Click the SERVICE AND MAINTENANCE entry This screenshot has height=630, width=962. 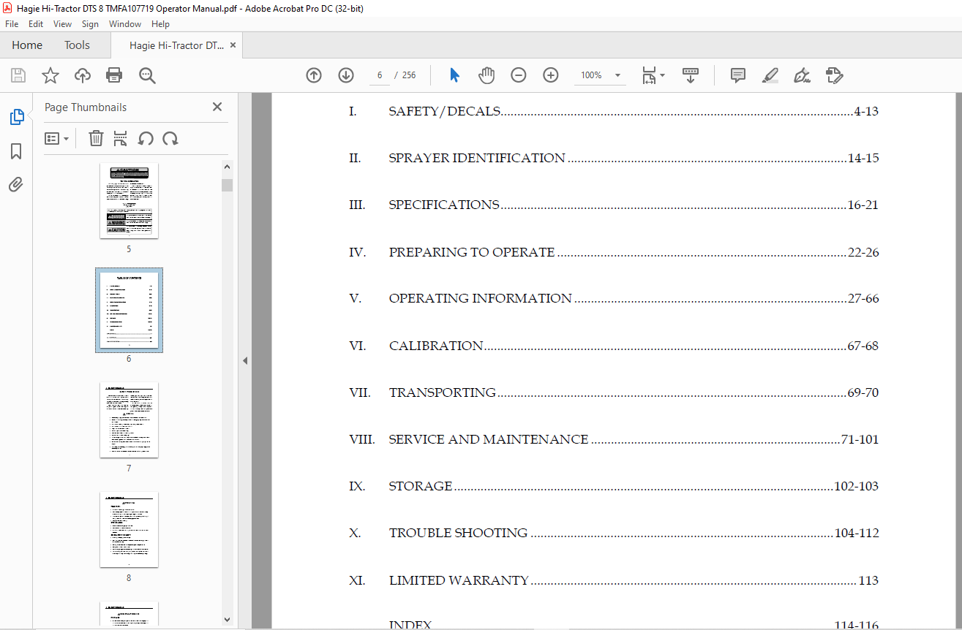(614, 439)
